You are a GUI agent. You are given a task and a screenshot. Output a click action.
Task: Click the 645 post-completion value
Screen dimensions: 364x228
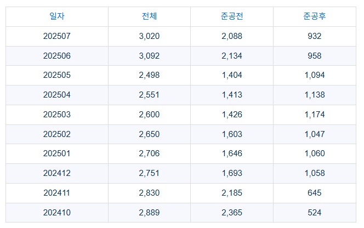(x=315, y=193)
